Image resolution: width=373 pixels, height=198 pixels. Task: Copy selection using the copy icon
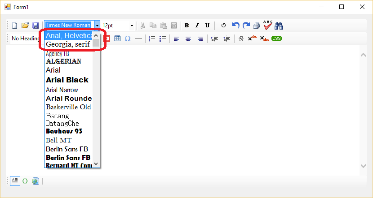click(153, 26)
